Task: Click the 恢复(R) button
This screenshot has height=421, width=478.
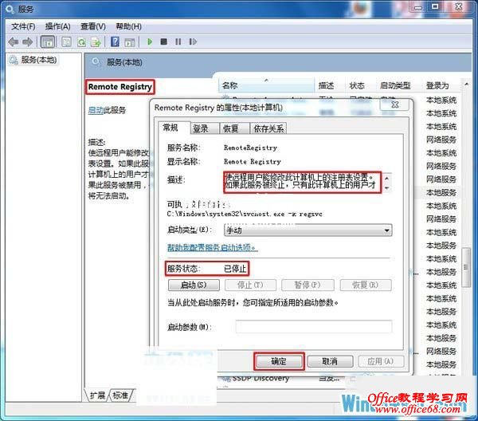Action: [x=366, y=285]
